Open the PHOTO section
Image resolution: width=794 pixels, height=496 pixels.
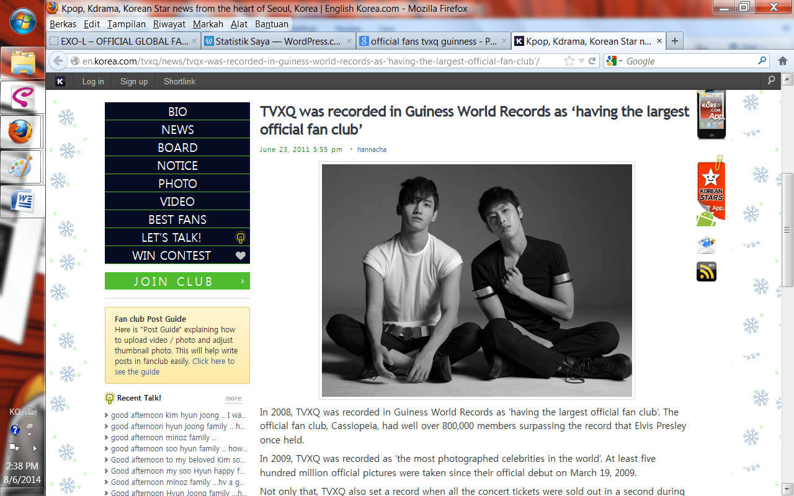tap(177, 184)
